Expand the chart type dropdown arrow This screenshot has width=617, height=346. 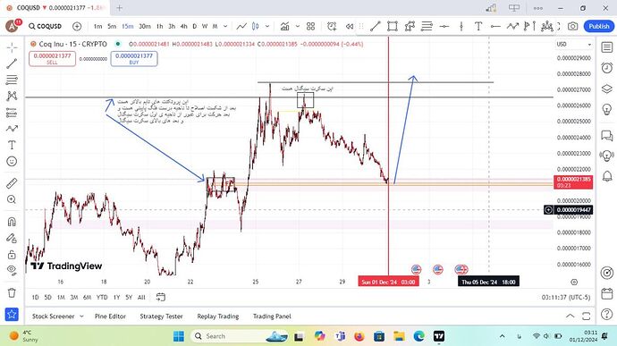(x=267, y=26)
